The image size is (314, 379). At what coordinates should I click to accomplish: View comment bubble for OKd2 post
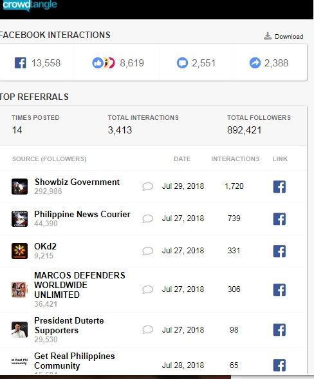coord(147,251)
